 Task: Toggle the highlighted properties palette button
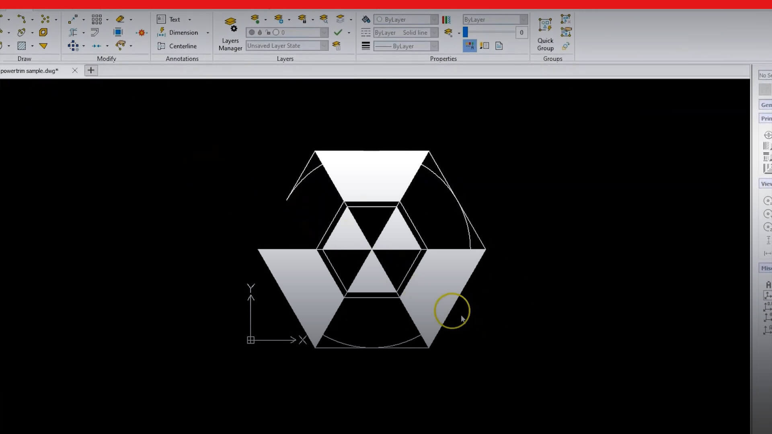pyautogui.click(x=470, y=46)
